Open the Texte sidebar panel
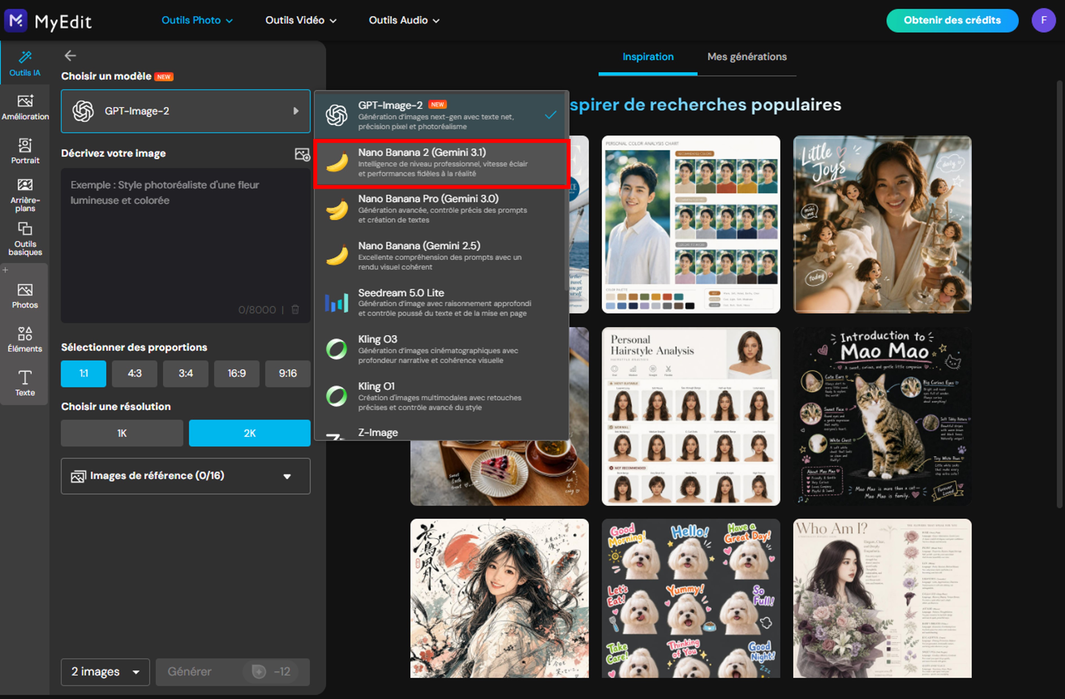This screenshot has width=1065, height=699. pos(25,383)
